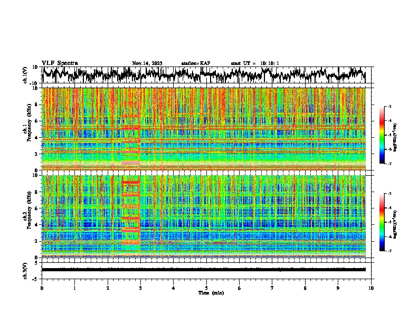Click the "4" tick on ch.2 frequency axis
418x323 pixels.
[x=37, y=225]
